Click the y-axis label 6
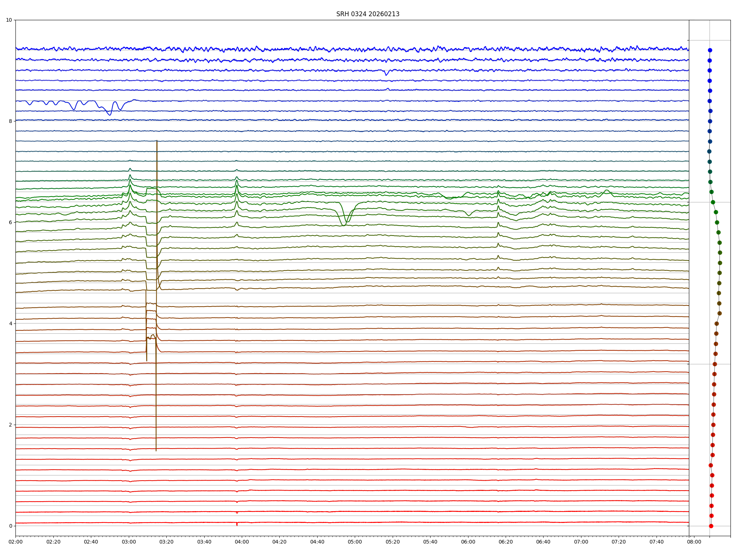Image resolution: width=736 pixels, height=552 pixels. point(10,222)
